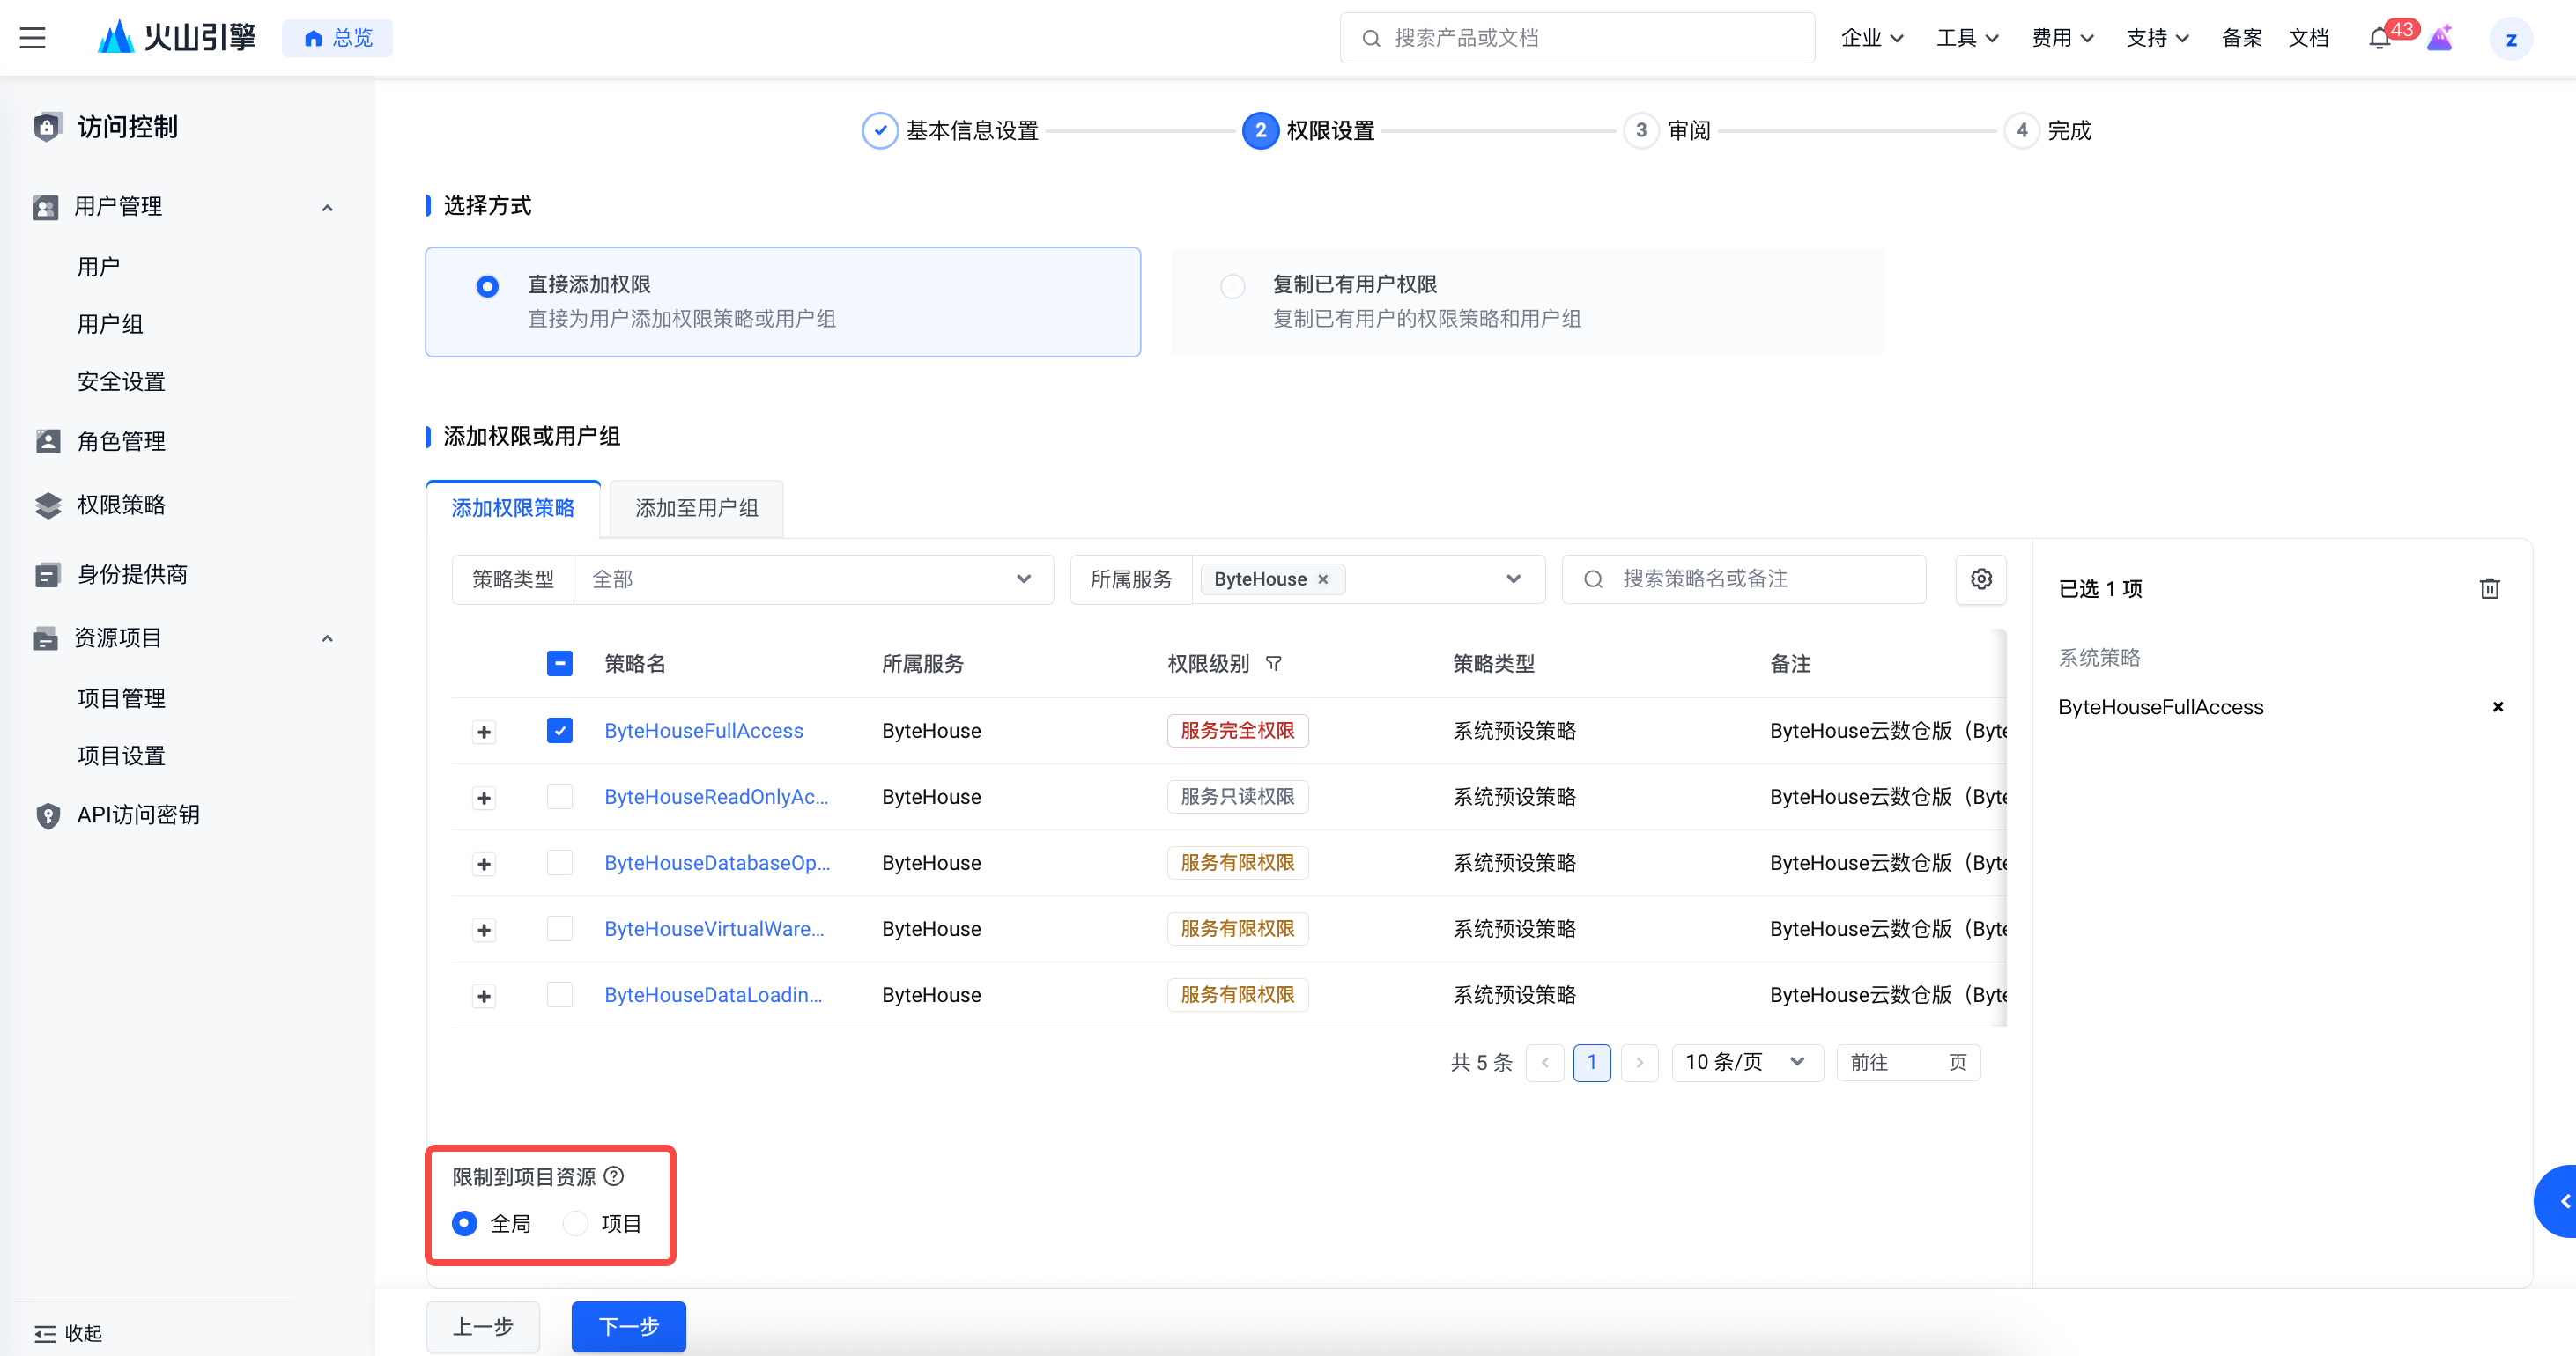Check the ByteHouseDatabaseOp policy checkbox

(560, 862)
